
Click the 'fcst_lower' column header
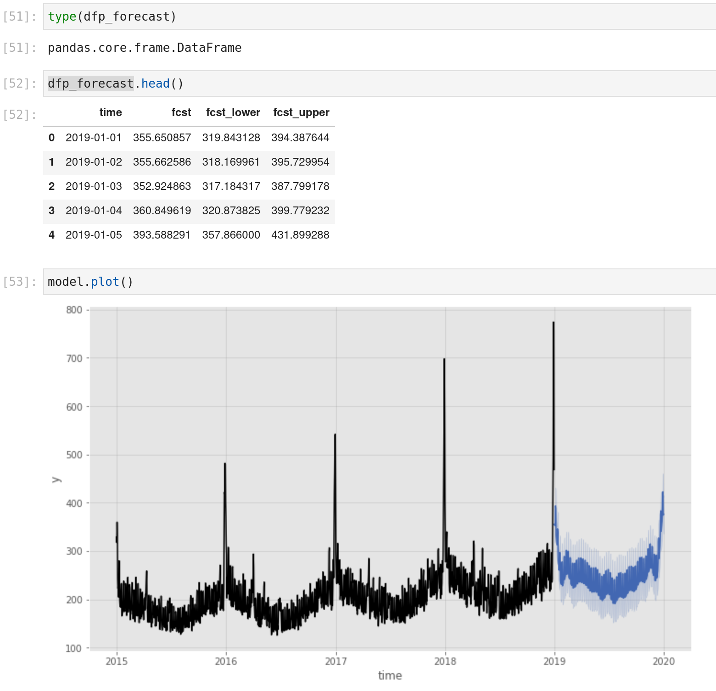pos(233,112)
